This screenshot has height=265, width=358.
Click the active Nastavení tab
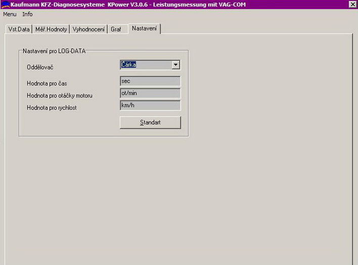(145, 28)
